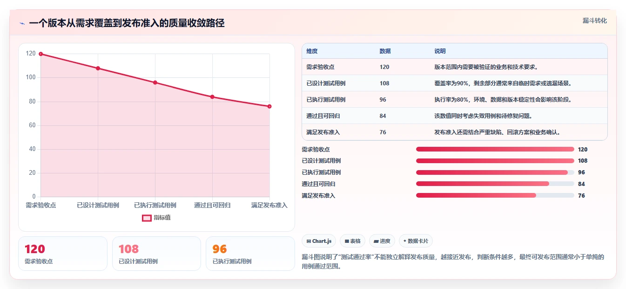Click table value 84 in 通过且可回归 row
This screenshot has width=626, height=289.
click(x=383, y=116)
